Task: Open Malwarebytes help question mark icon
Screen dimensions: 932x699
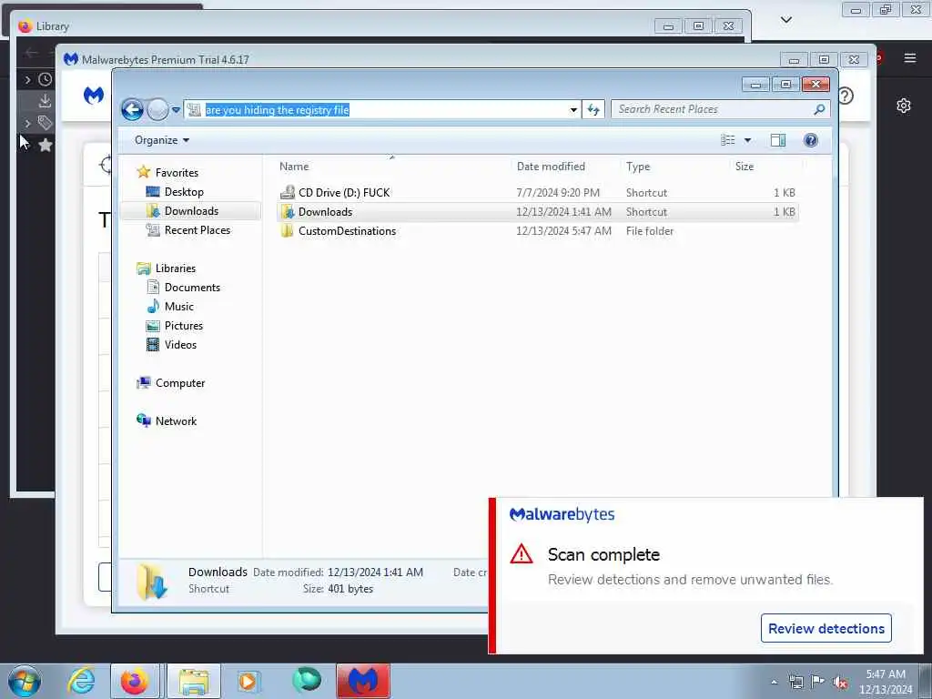Action: pyautogui.click(x=846, y=96)
